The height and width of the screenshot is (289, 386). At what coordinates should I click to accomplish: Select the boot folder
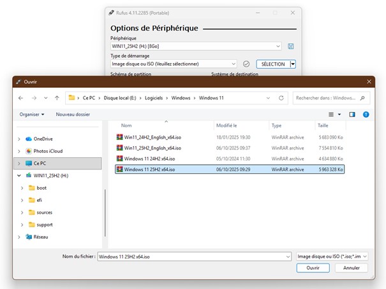tap(41, 188)
